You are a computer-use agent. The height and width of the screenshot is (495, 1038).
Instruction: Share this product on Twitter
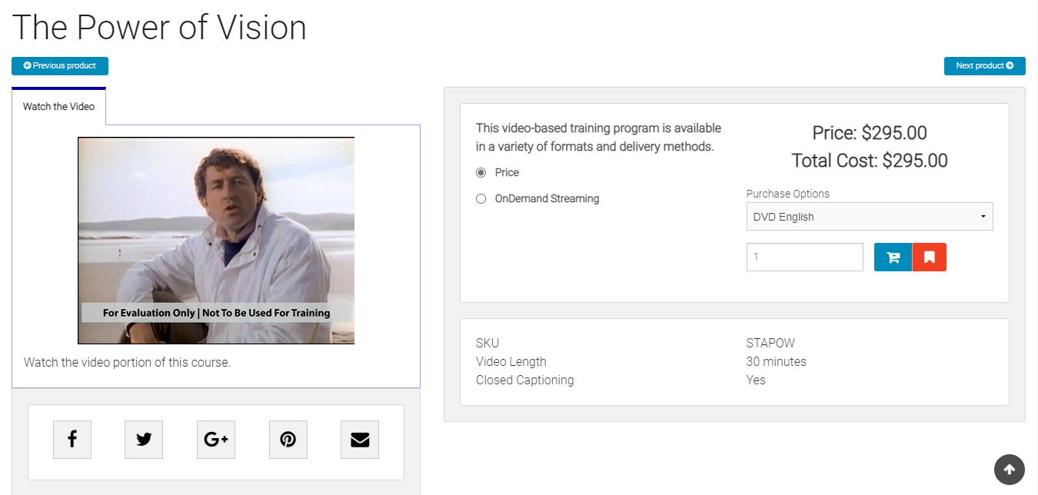pos(144,440)
